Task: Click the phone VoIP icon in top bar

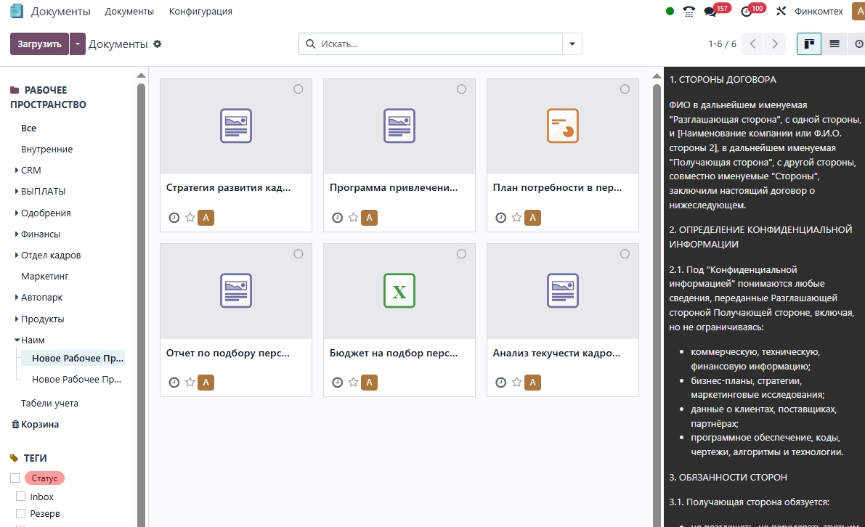Action: pyautogui.click(x=689, y=12)
